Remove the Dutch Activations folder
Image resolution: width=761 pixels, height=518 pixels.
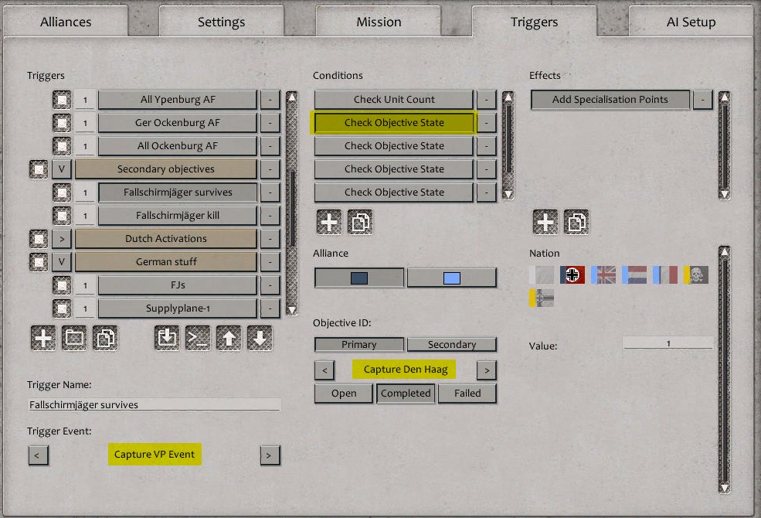(270, 238)
